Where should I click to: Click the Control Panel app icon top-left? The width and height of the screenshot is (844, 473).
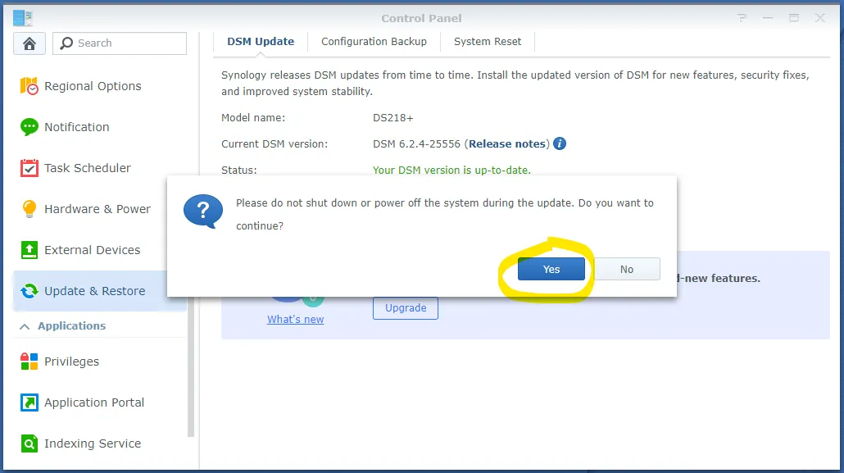(x=23, y=18)
